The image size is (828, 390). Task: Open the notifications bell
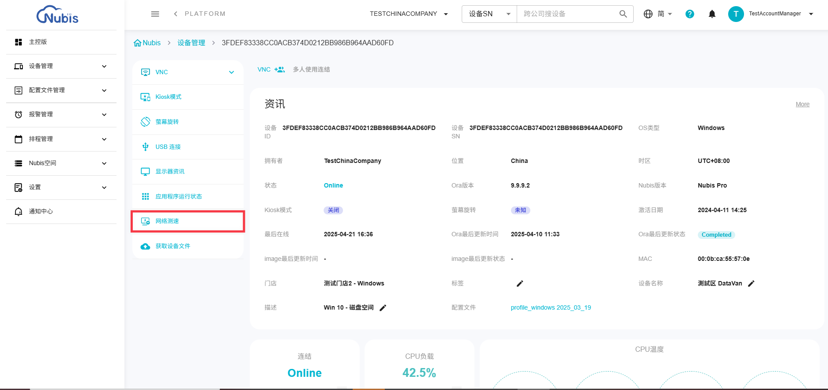click(x=712, y=14)
